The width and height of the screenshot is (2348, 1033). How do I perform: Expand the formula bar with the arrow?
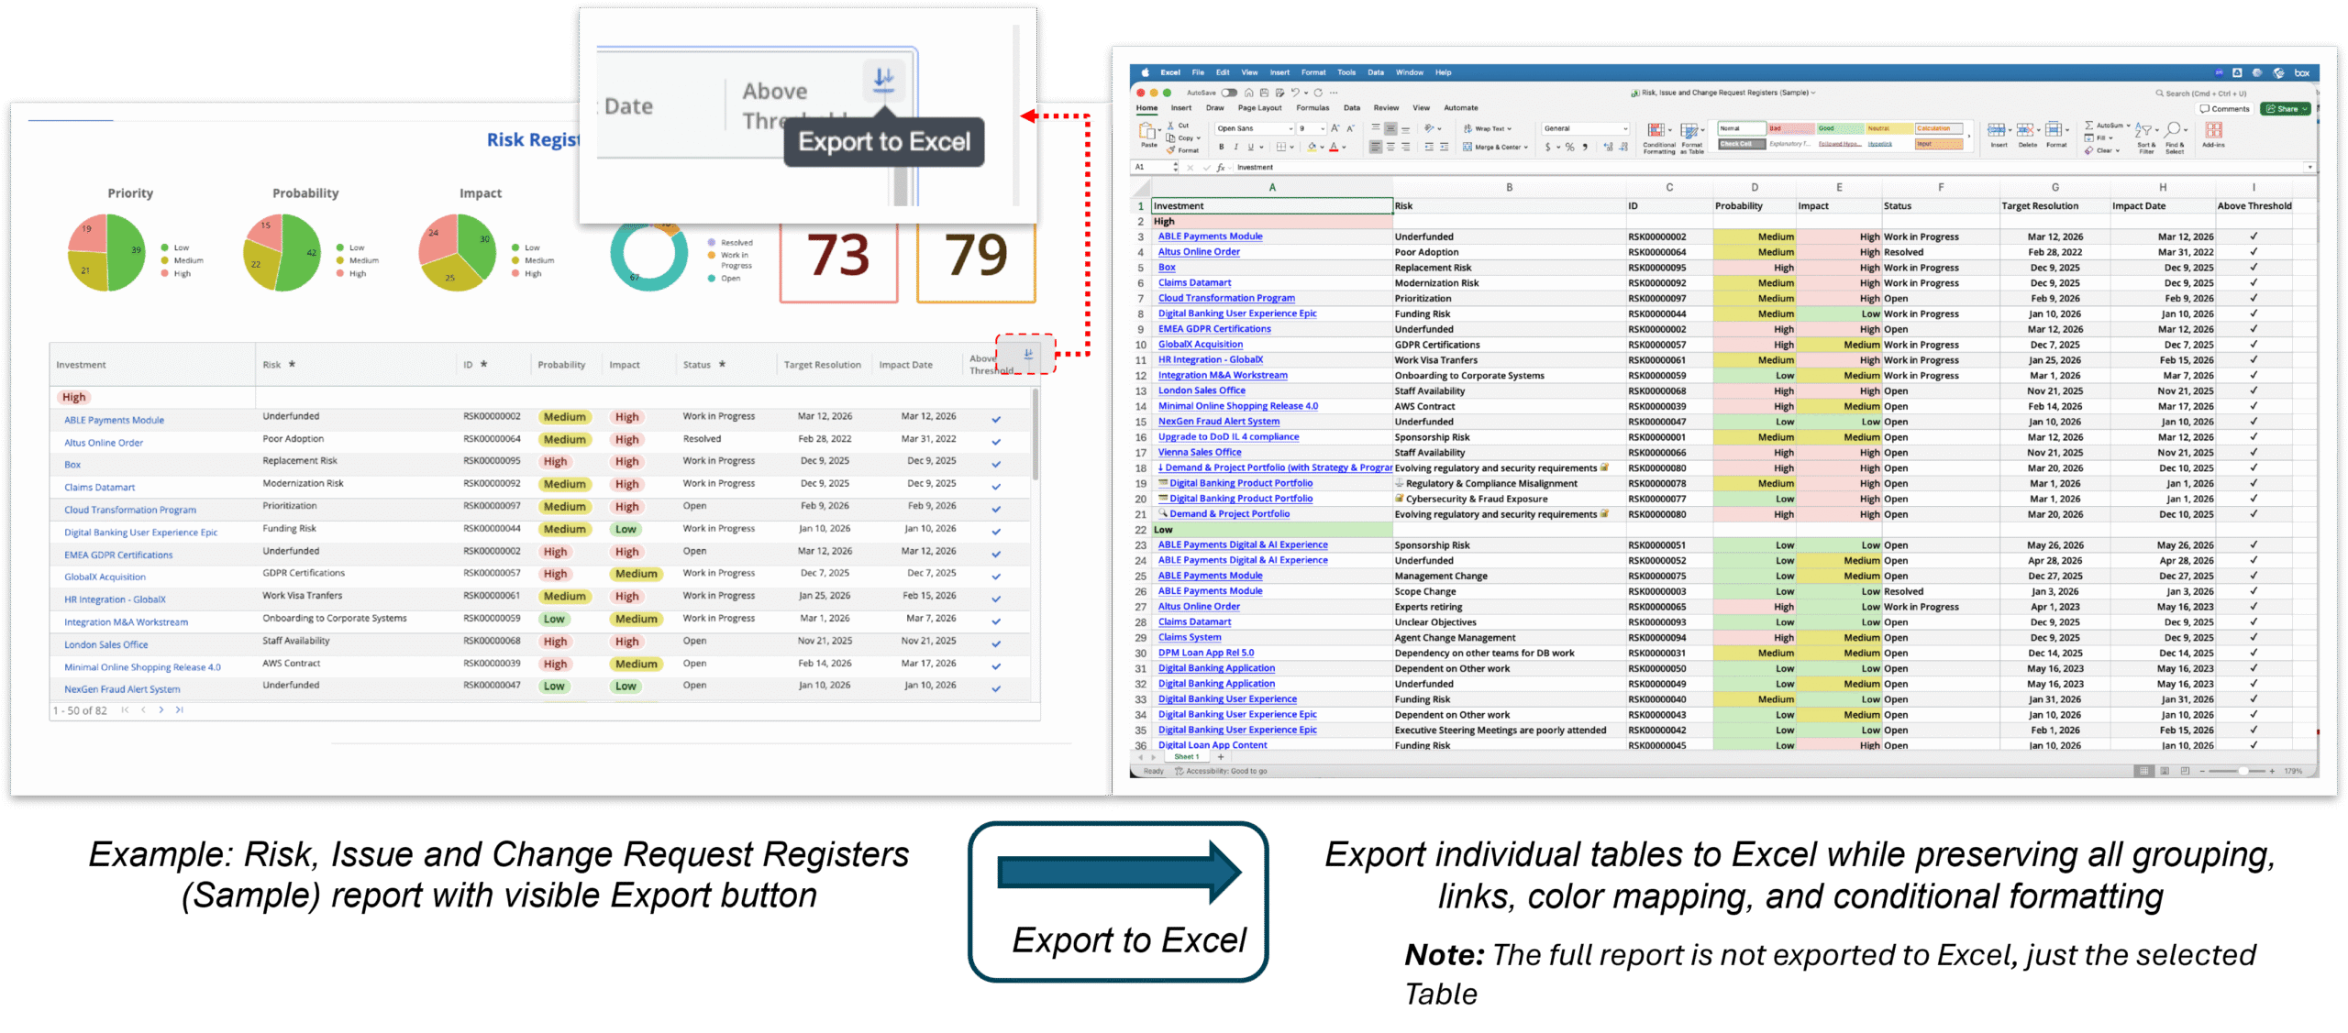coord(2309,168)
